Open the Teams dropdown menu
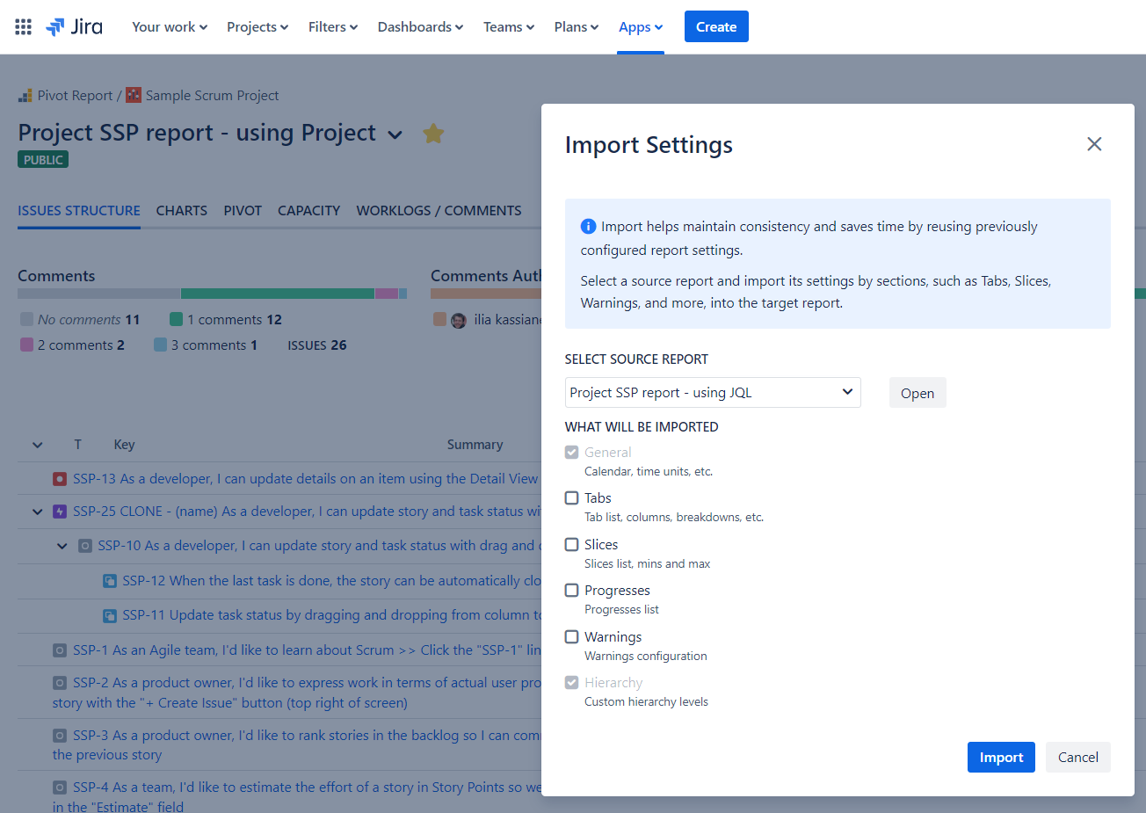The height and width of the screenshot is (813, 1146). 509,27
